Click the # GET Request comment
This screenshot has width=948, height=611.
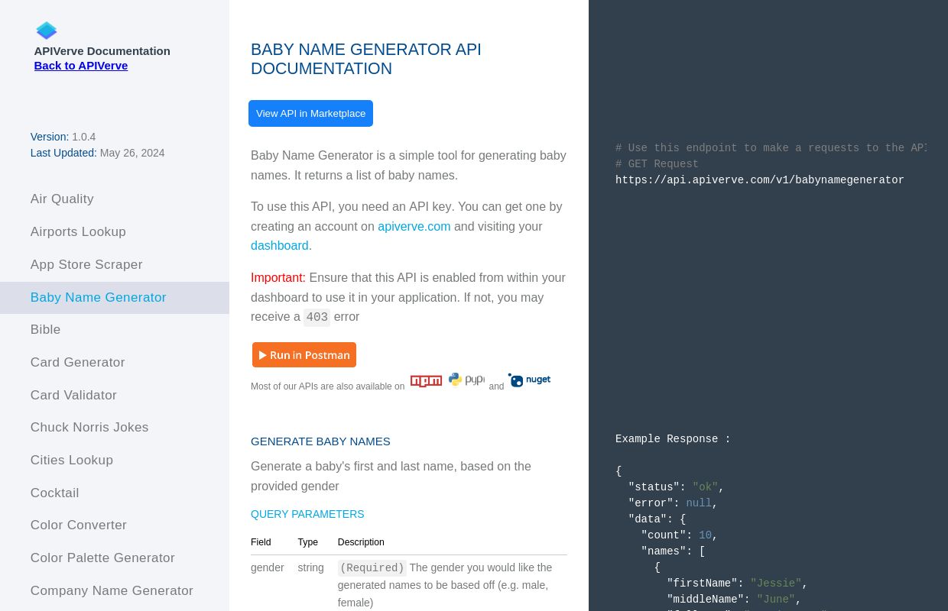point(657,164)
